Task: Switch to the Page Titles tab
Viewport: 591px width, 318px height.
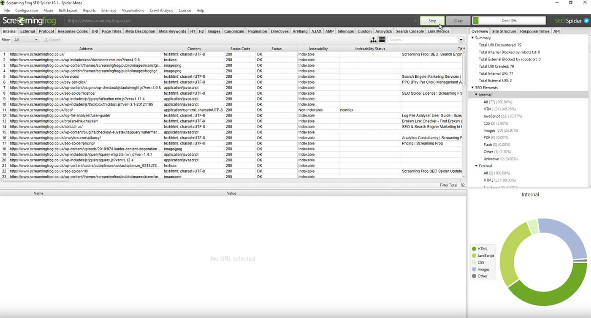Action: click(111, 31)
